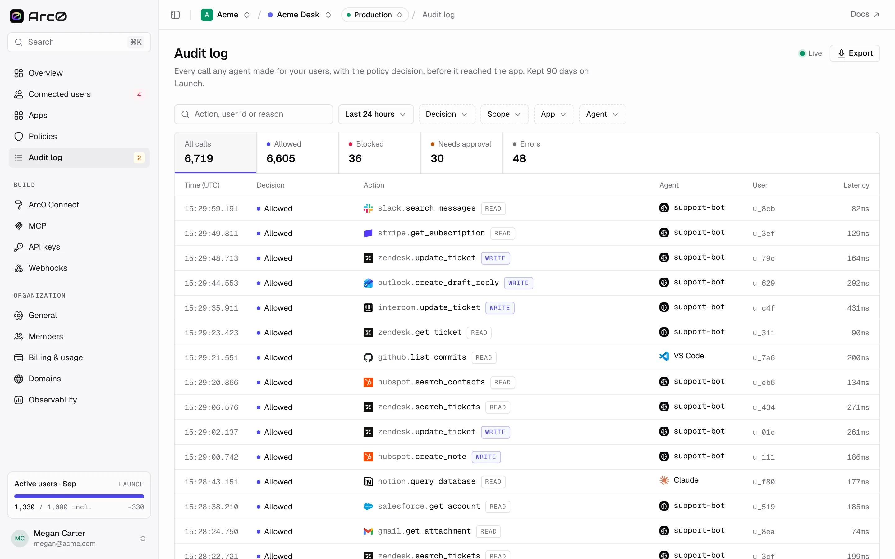Open the Last 24 hours dropdown
The height and width of the screenshot is (559, 895).
[375, 114]
